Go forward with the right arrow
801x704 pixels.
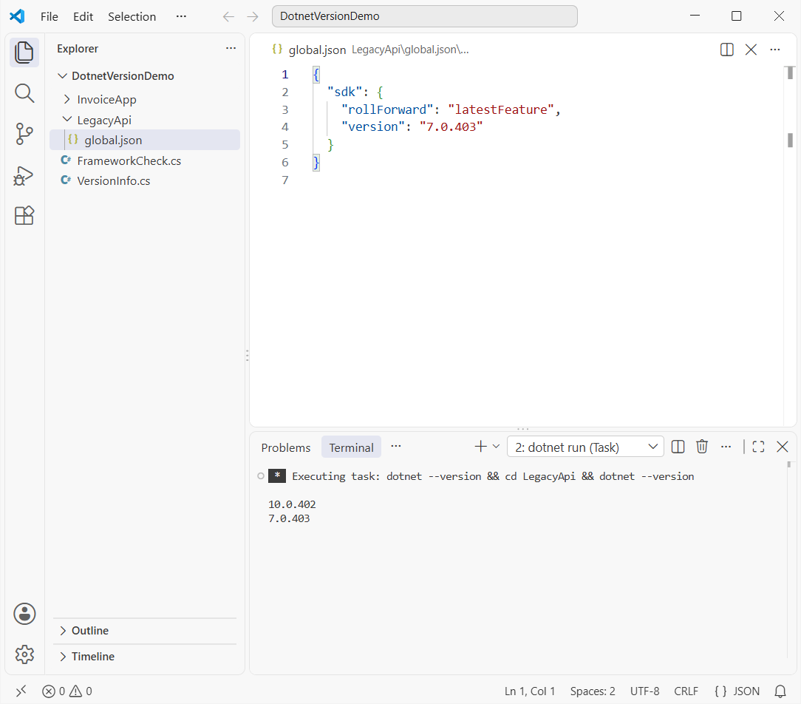tap(253, 17)
